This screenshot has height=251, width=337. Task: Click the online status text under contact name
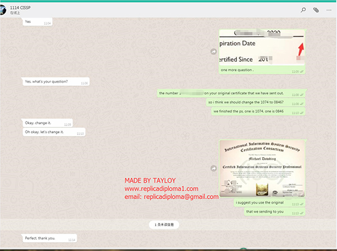(15, 13)
